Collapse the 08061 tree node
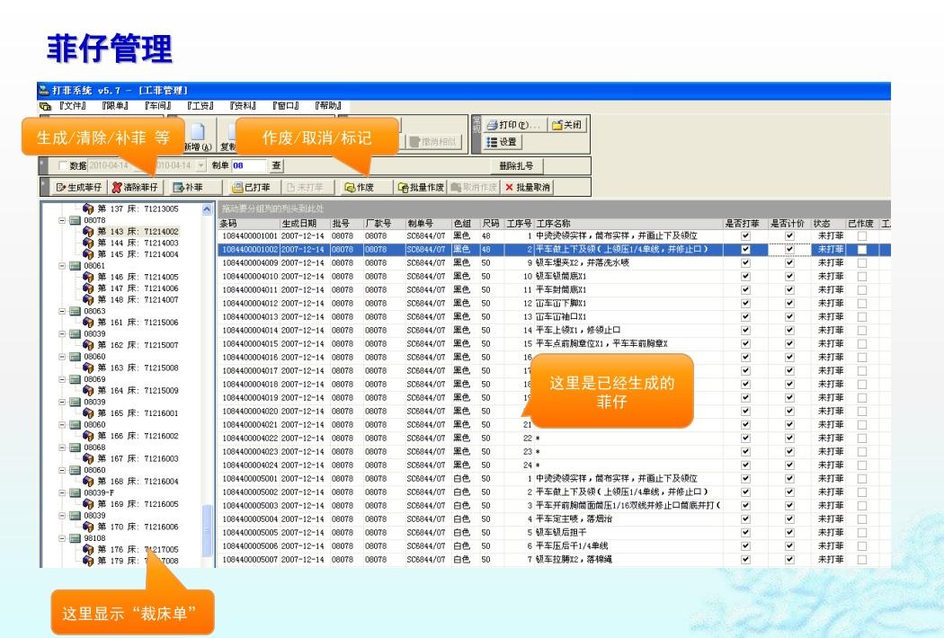Viewport: 944px width, 638px height. point(61,265)
